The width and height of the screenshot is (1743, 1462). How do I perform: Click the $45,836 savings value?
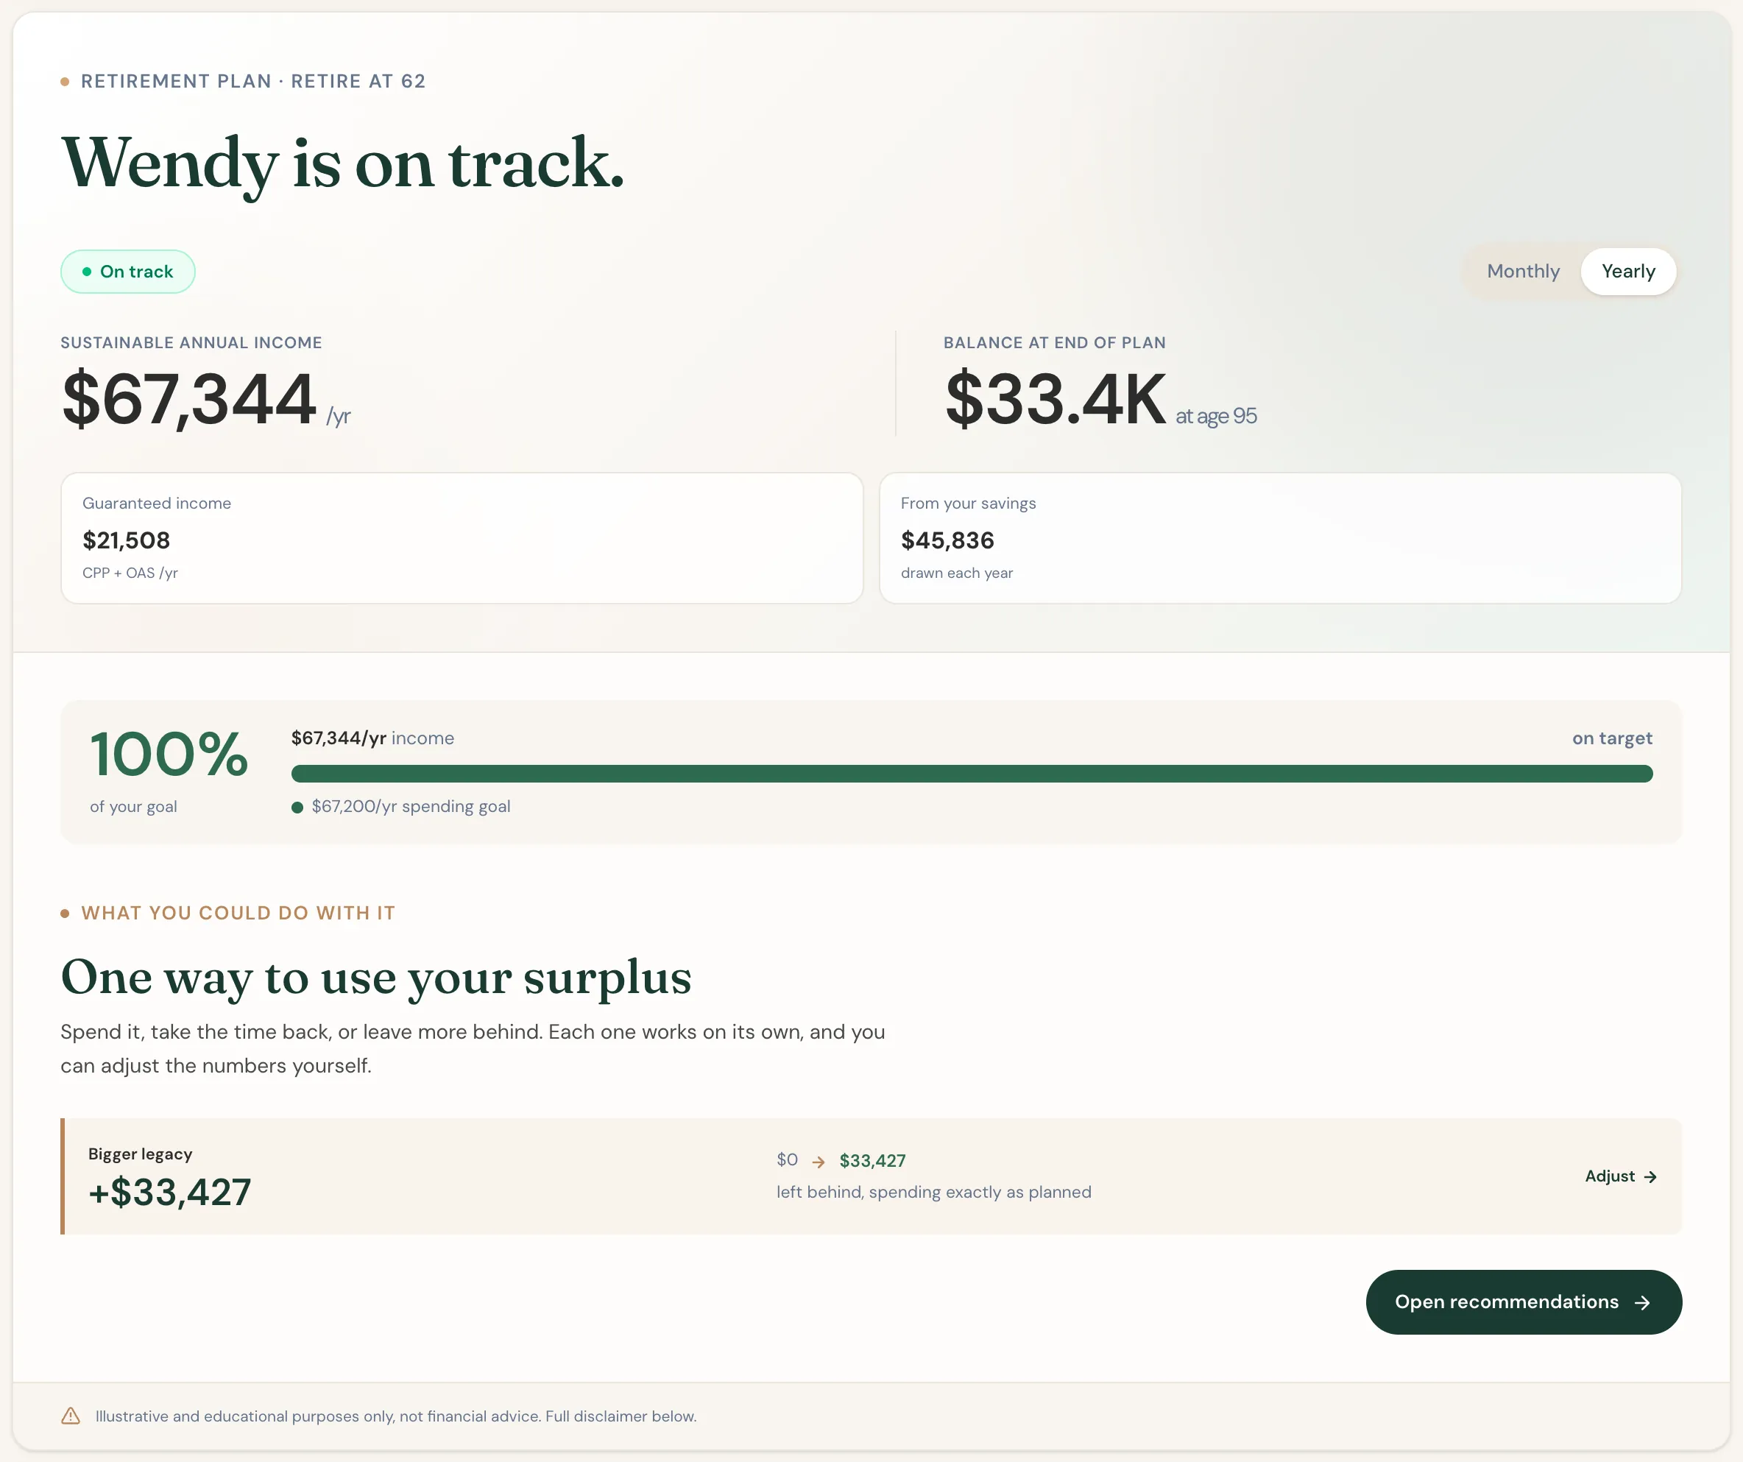[x=947, y=540]
